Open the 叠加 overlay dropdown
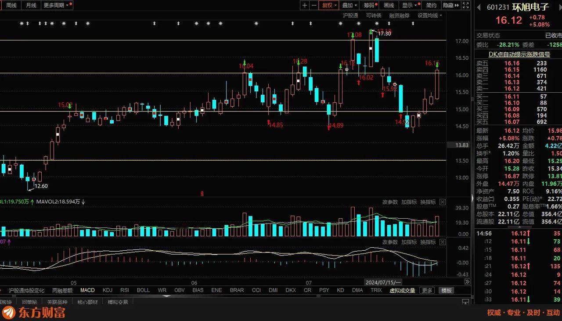This screenshot has height=321, width=562. point(350,5)
